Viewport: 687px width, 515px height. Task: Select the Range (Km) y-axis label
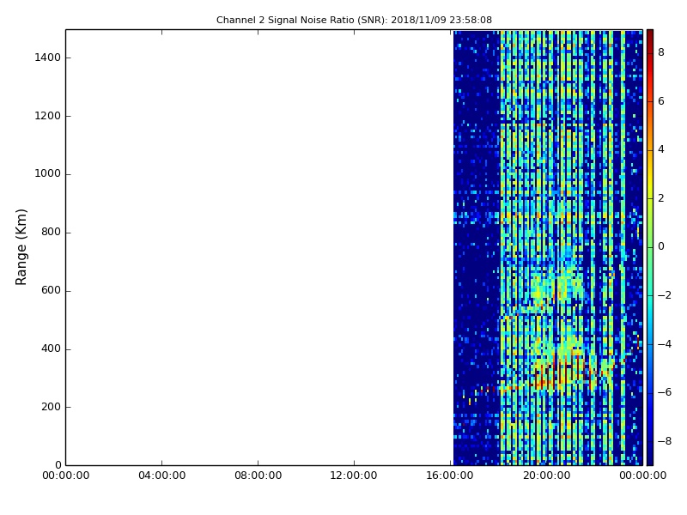pyautogui.click(x=21, y=247)
